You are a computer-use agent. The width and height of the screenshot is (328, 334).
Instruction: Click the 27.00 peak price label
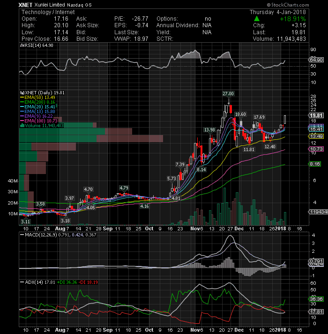click(228, 93)
